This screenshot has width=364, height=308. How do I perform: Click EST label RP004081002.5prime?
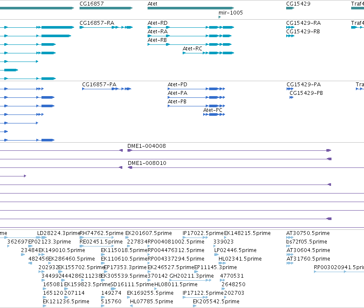(176, 242)
